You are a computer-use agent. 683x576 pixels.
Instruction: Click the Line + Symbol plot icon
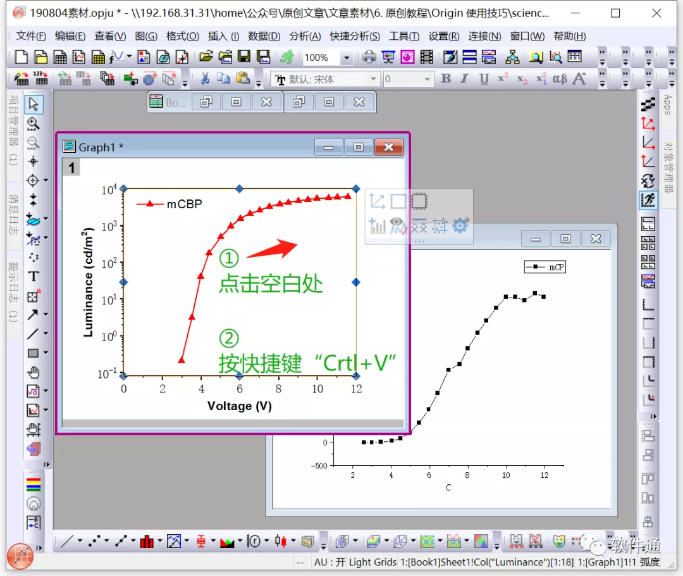click(121, 541)
